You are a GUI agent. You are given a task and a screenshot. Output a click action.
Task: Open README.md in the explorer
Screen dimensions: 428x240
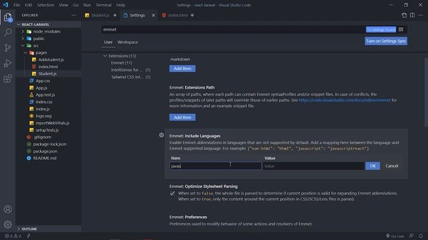point(45,158)
